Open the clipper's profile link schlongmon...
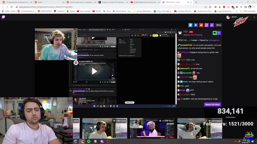This screenshot has width=257, height=144. [214, 40]
